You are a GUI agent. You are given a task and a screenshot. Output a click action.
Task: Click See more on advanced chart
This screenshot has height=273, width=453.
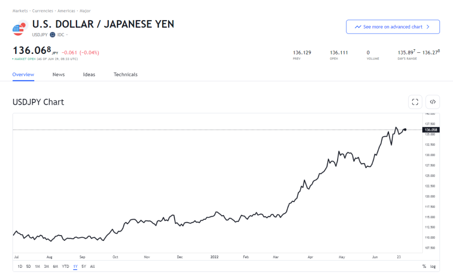tap(393, 27)
